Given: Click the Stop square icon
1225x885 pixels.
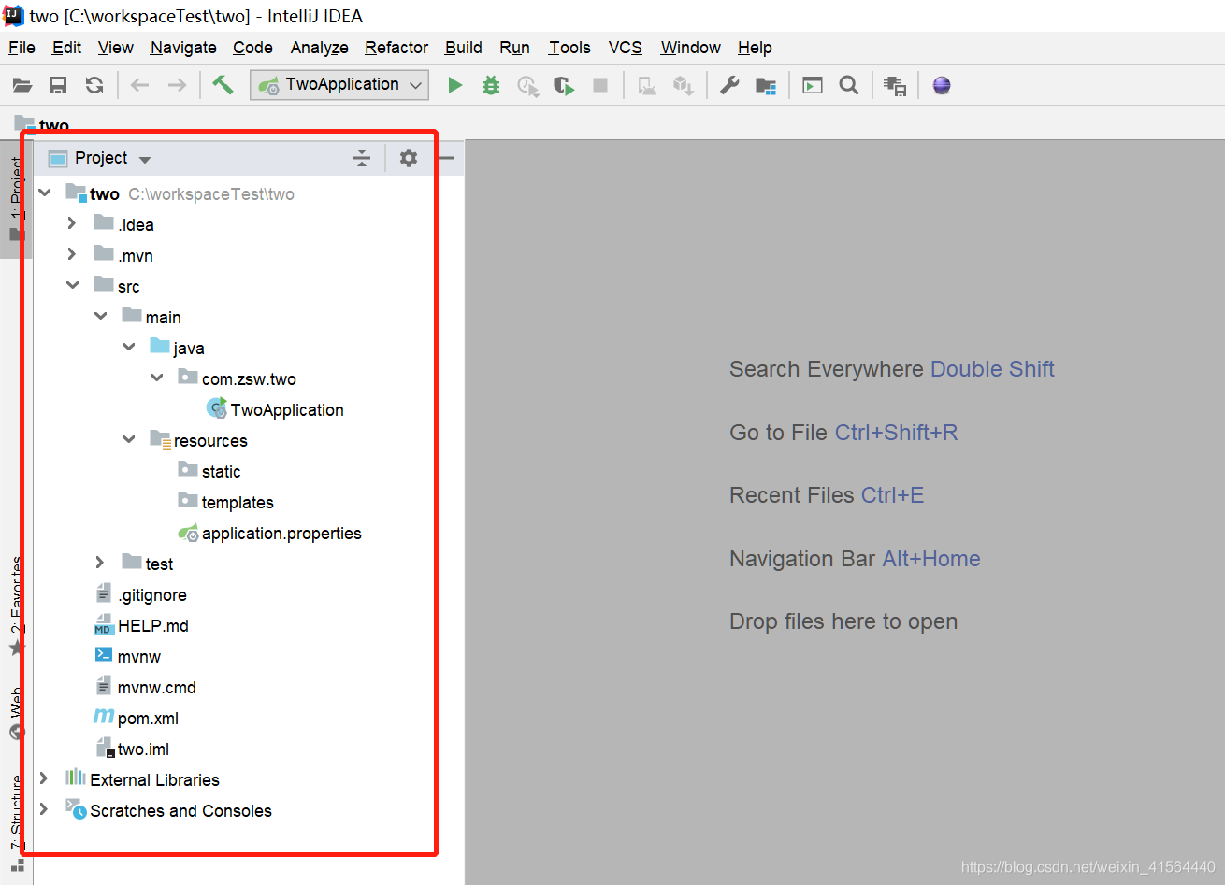Looking at the screenshot, I should coord(600,85).
